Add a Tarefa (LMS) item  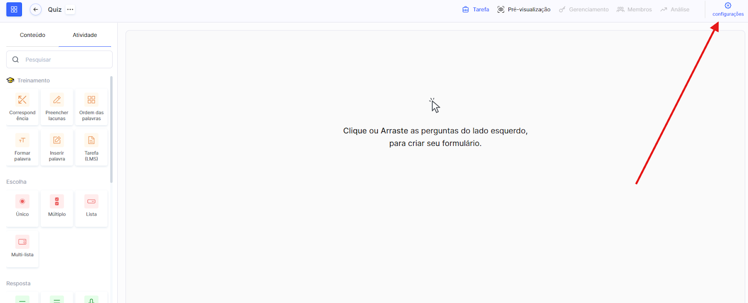point(91,148)
